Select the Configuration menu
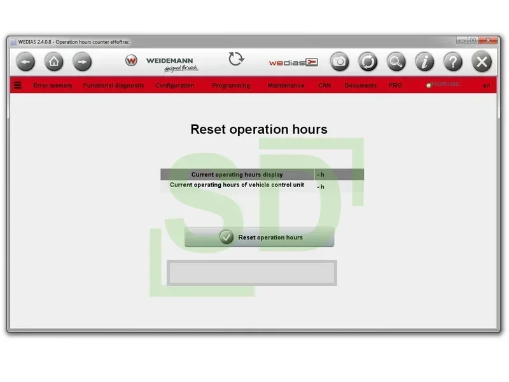509x382 pixels. [174, 85]
